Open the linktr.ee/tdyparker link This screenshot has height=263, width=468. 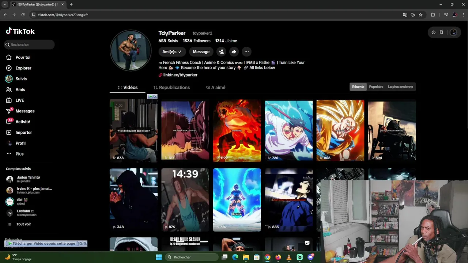pyautogui.click(x=180, y=75)
